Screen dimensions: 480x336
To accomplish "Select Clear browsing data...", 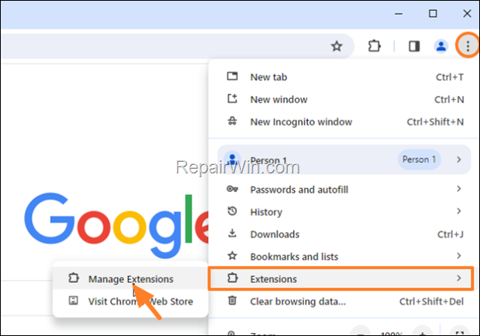I will point(344,301).
